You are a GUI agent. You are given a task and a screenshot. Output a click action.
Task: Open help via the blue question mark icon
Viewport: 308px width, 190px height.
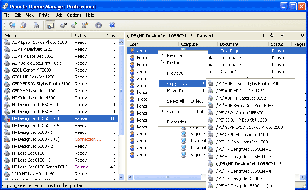pos(112,26)
